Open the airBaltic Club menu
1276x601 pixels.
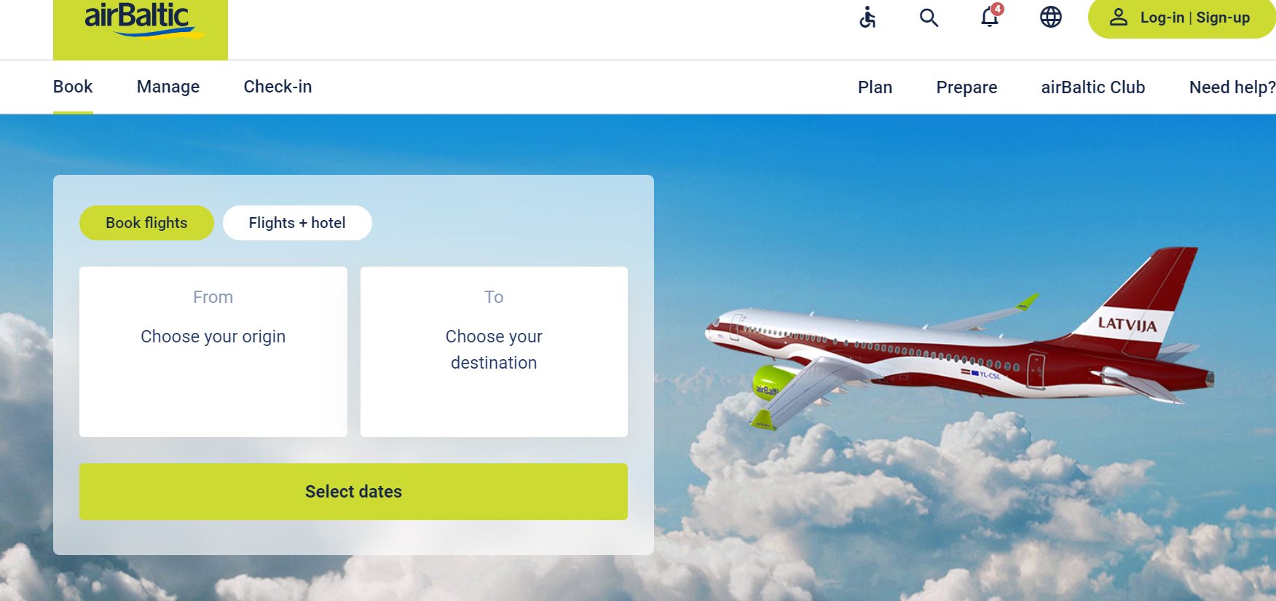tap(1092, 87)
